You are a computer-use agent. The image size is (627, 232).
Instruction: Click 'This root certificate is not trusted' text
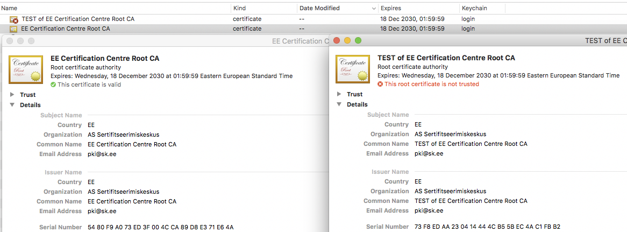click(431, 84)
